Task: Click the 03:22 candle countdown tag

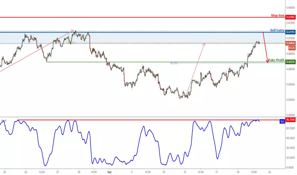Action: 292,48
